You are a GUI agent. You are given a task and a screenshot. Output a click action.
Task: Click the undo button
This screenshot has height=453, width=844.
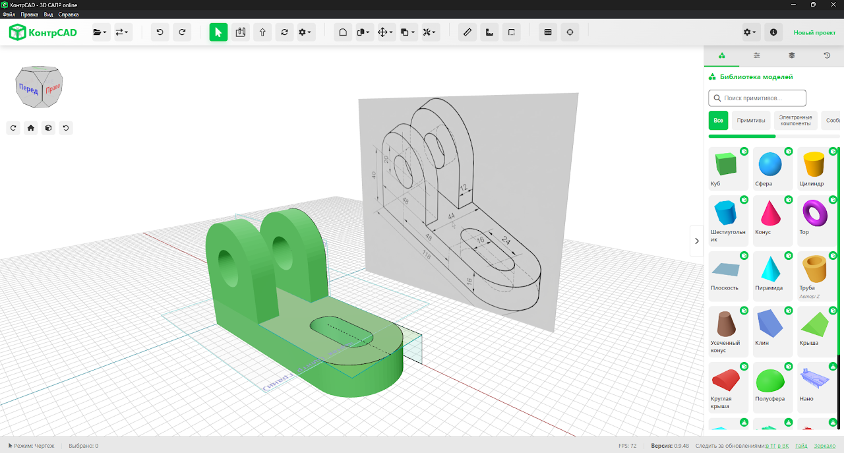(x=160, y=32)
